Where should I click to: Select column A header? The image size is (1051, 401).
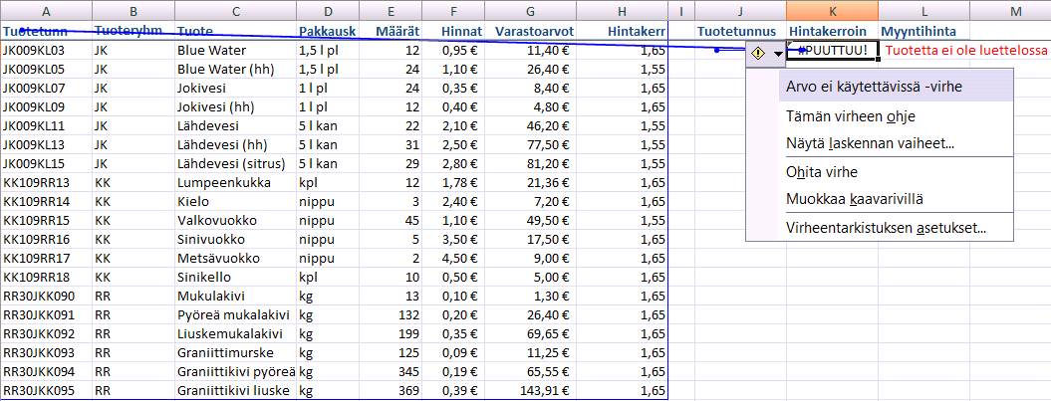46,11
